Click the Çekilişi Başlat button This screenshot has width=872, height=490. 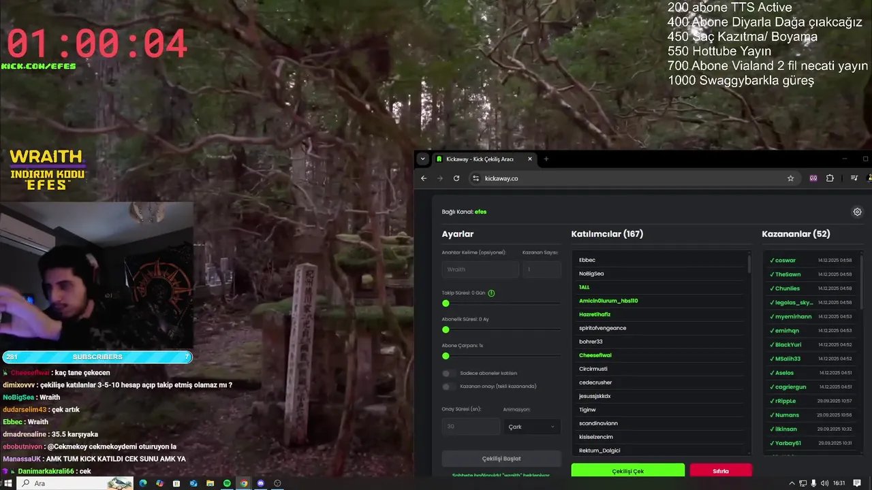point(501,459)
